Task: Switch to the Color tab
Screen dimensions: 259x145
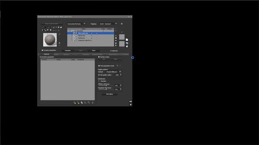Action: click(91, 54)
